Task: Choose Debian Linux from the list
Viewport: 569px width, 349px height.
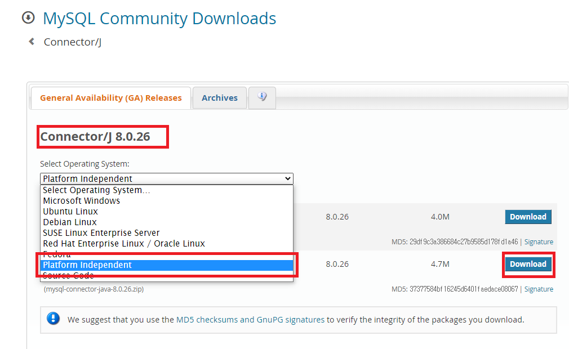Action: (167, 222)
